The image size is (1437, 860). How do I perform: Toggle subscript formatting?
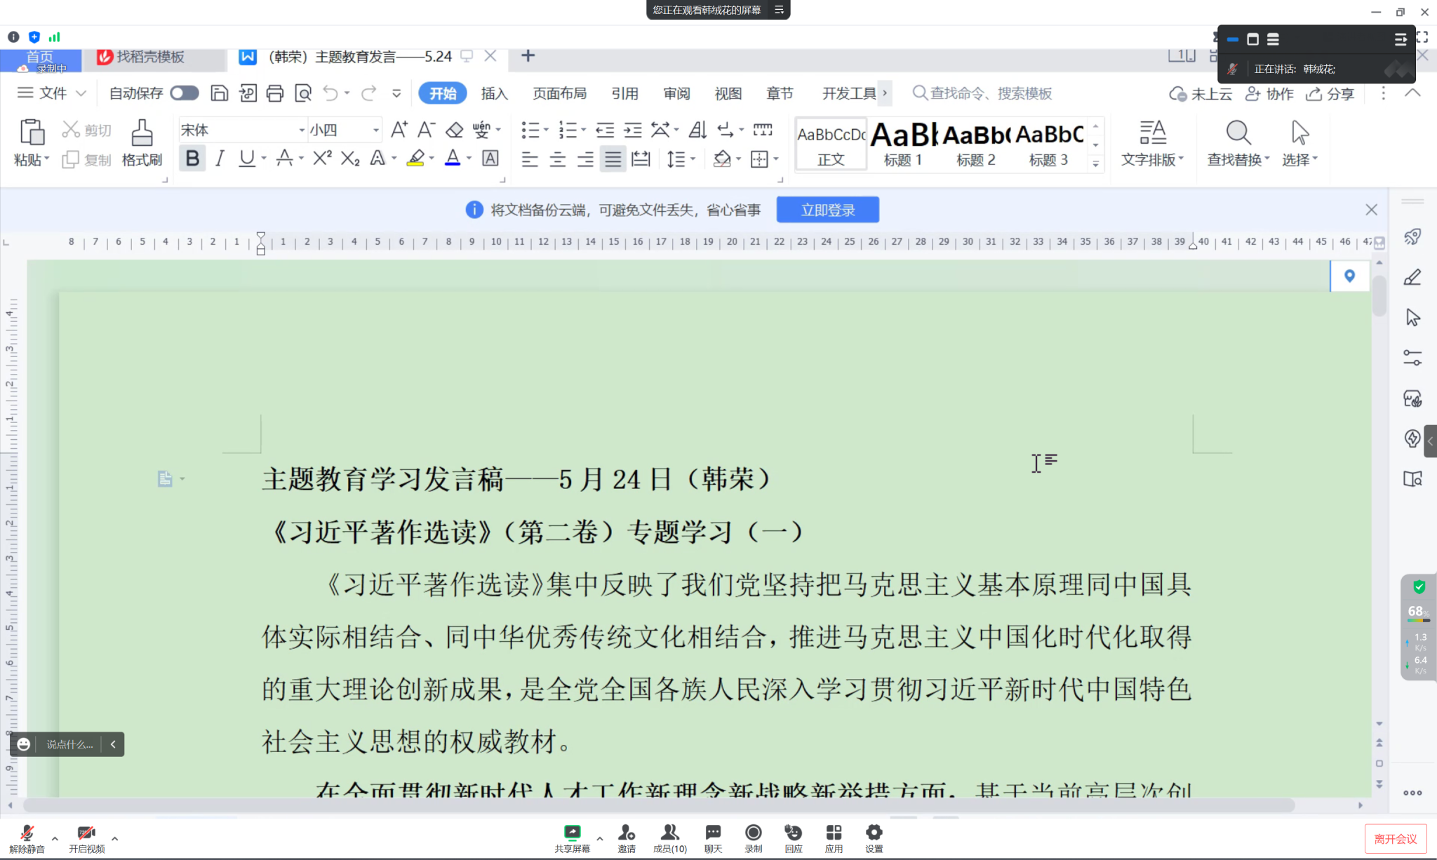coord(350,159)
